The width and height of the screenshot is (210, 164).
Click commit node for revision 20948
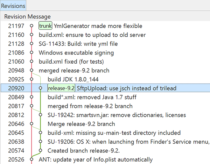coord(31,70)
